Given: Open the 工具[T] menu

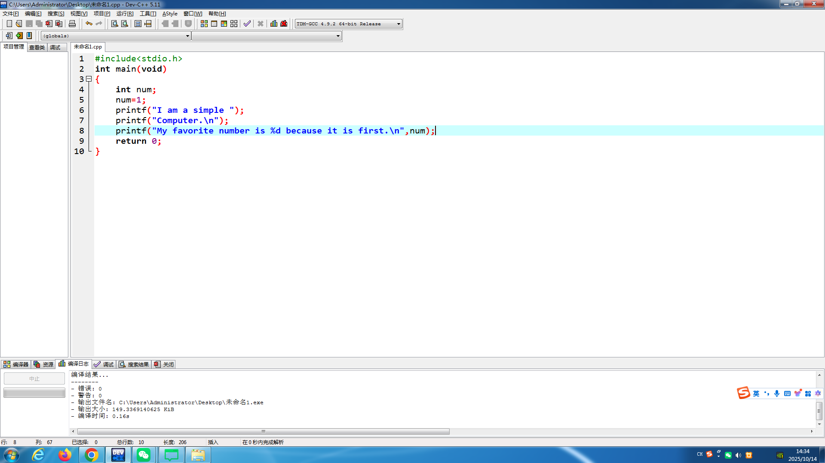Looking at the screenshot, I should coord(148,14).
